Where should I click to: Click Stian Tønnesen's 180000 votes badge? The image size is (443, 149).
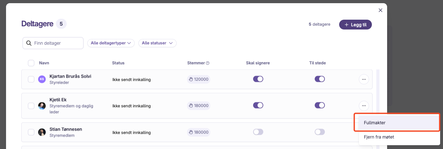pos(198,132)
